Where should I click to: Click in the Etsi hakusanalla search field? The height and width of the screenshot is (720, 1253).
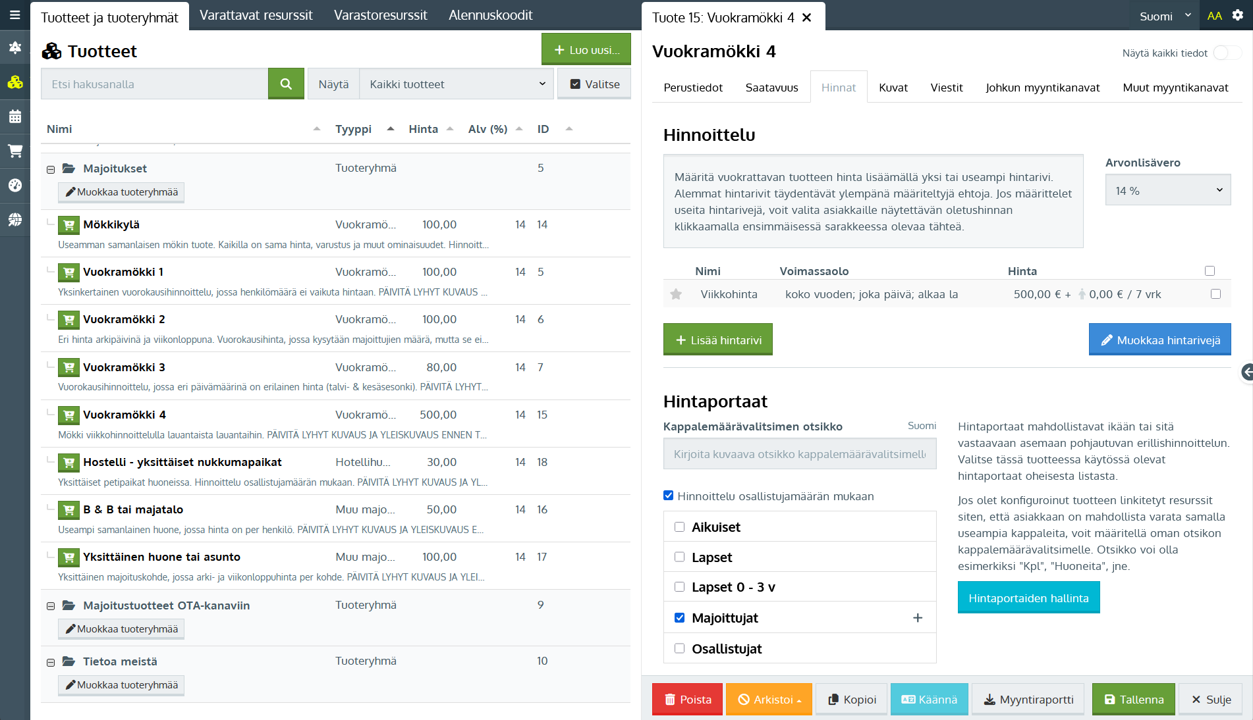[x=154, y=84]
